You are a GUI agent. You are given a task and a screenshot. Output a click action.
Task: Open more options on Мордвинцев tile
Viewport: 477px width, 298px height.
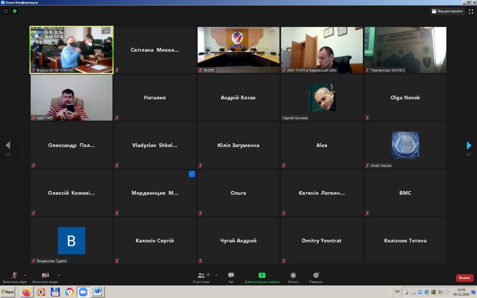click(192, 174)
